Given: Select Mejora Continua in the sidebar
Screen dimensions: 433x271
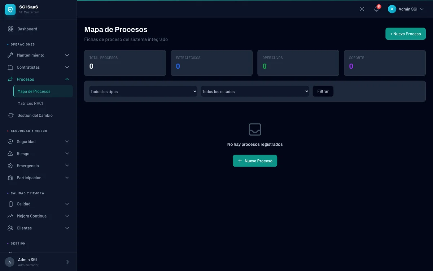Looking at the screenshot, I should [x=32, y=216].
